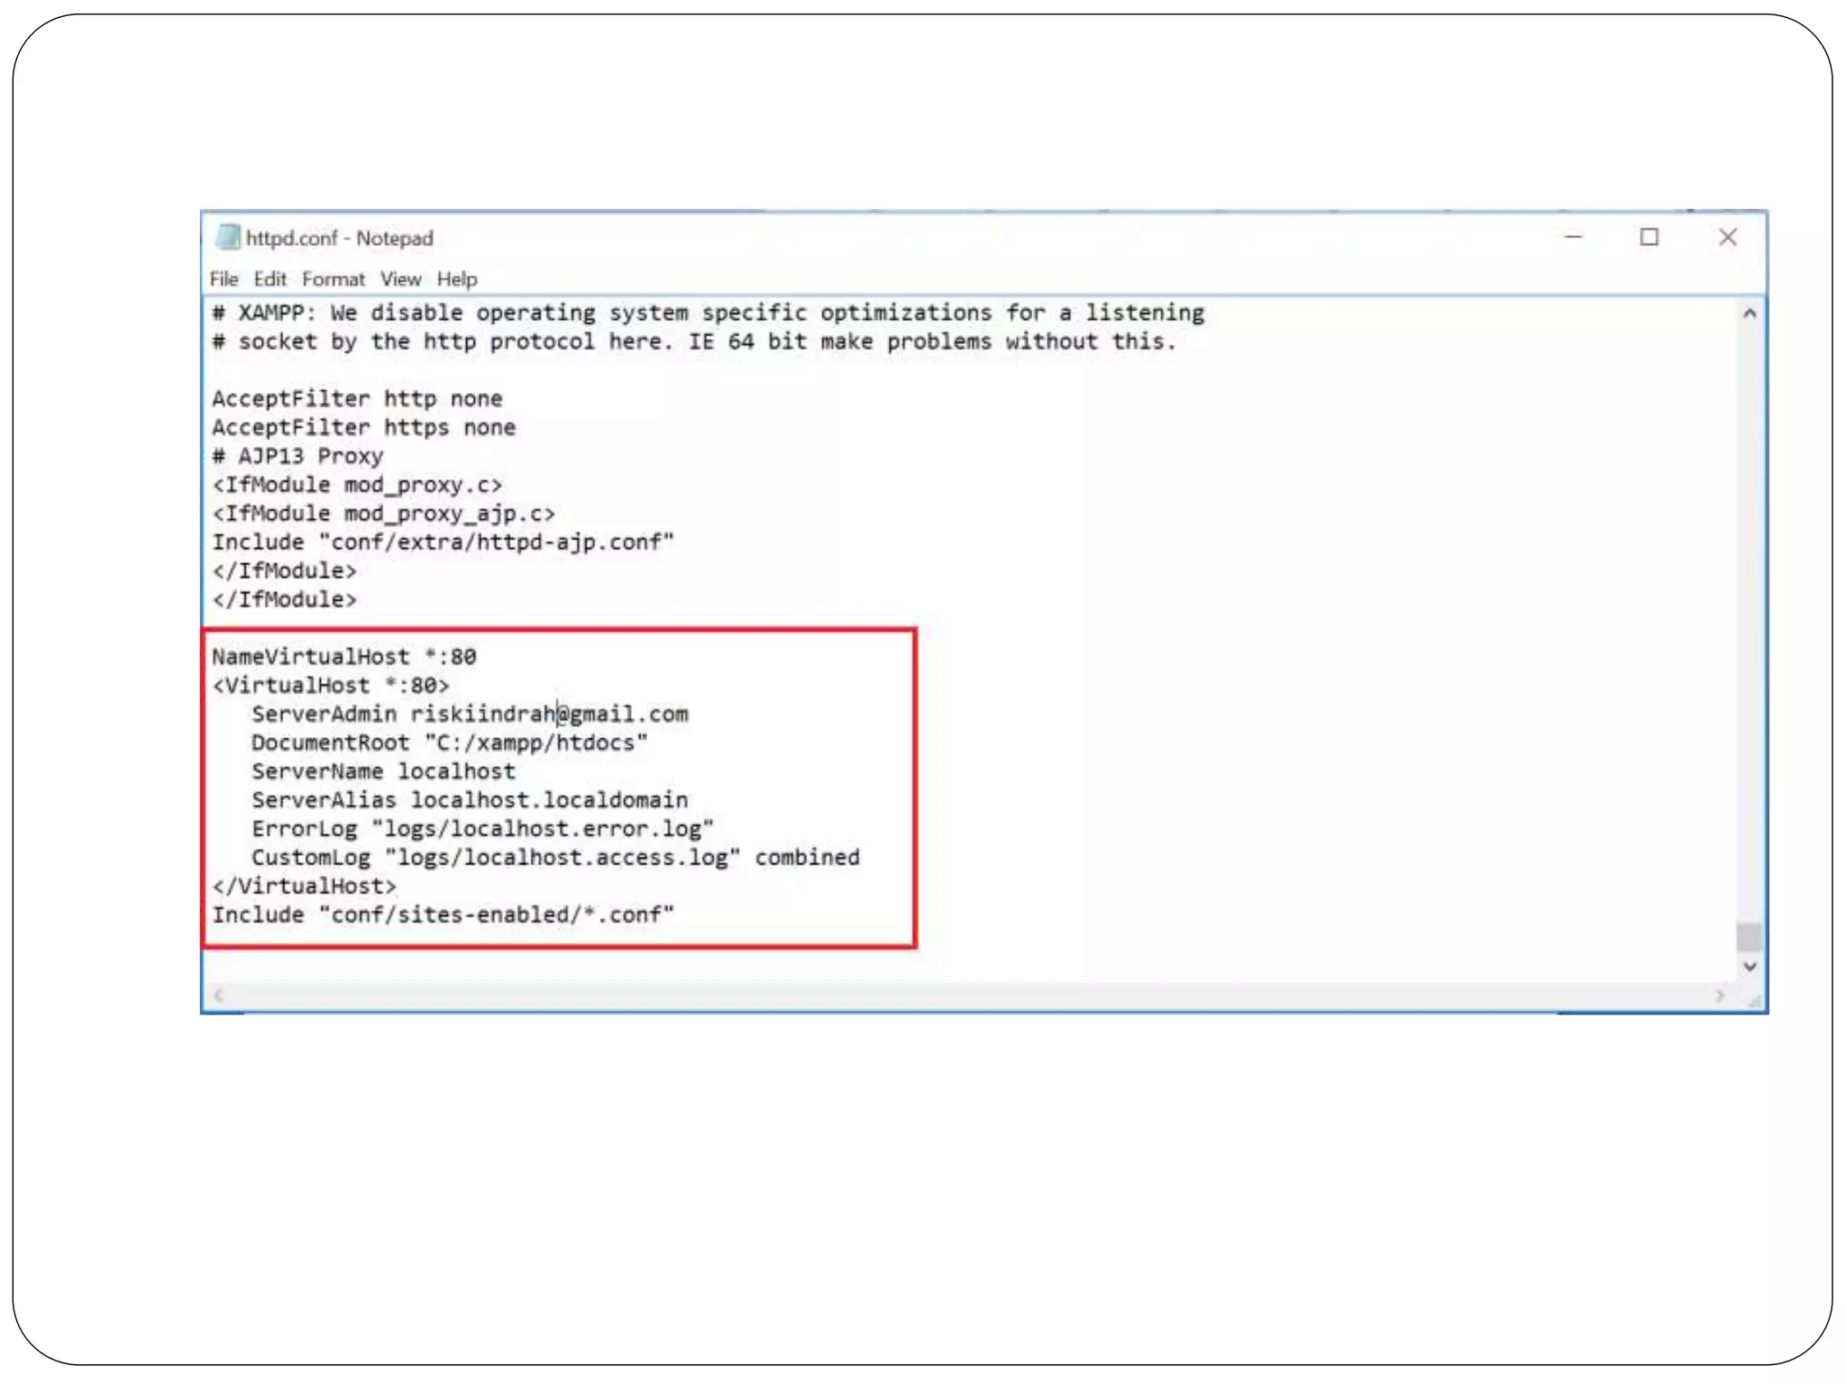Open the Help menu
Screen dimensions: 1846x1384
(x=457, y=279)
